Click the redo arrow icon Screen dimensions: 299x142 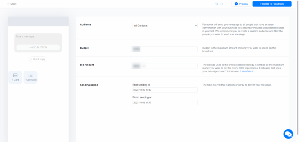(222, 4)
